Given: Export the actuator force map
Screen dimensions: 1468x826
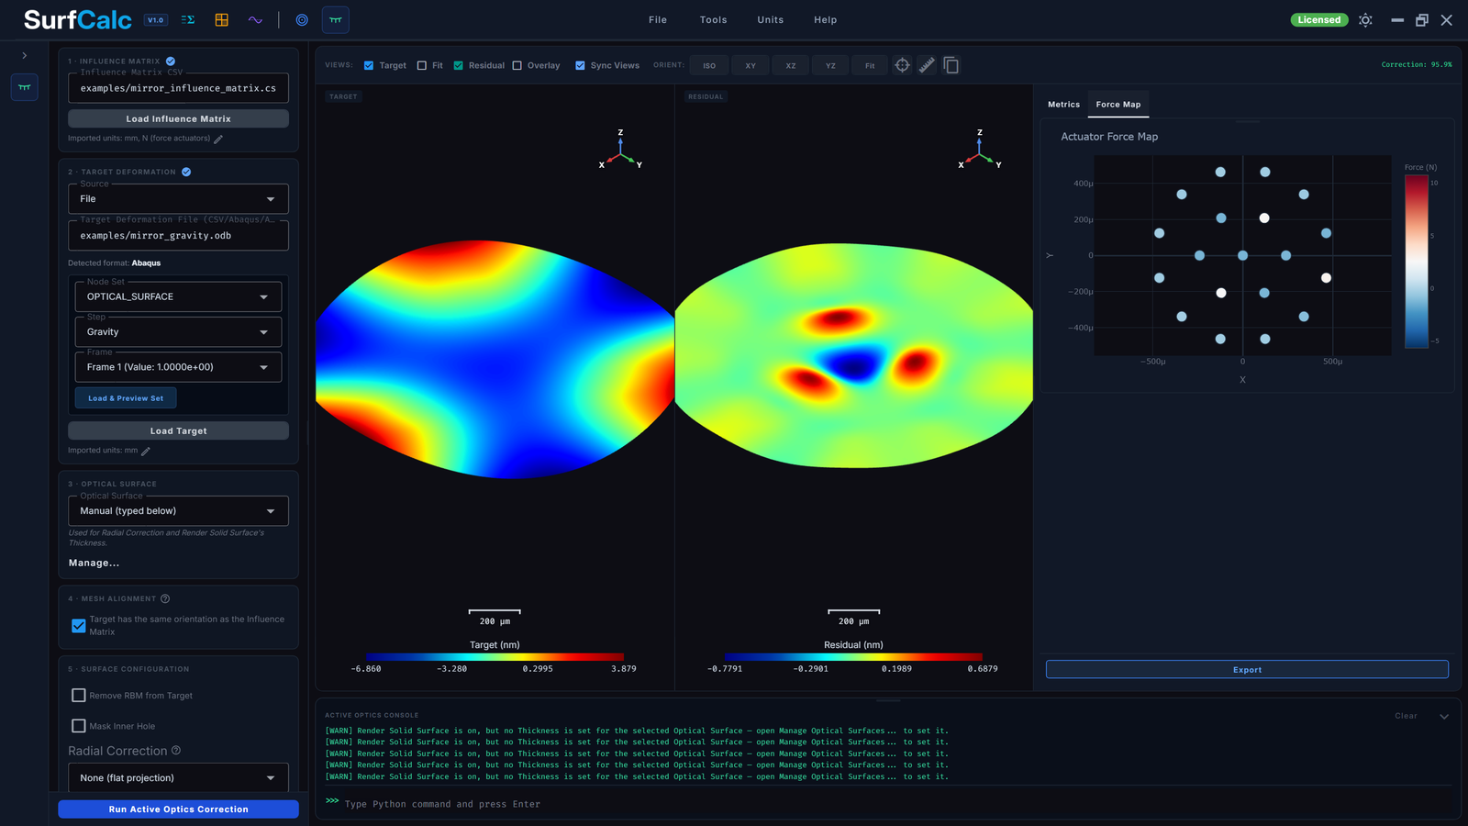Looking at the screenshot, I should pos(1247,670).
